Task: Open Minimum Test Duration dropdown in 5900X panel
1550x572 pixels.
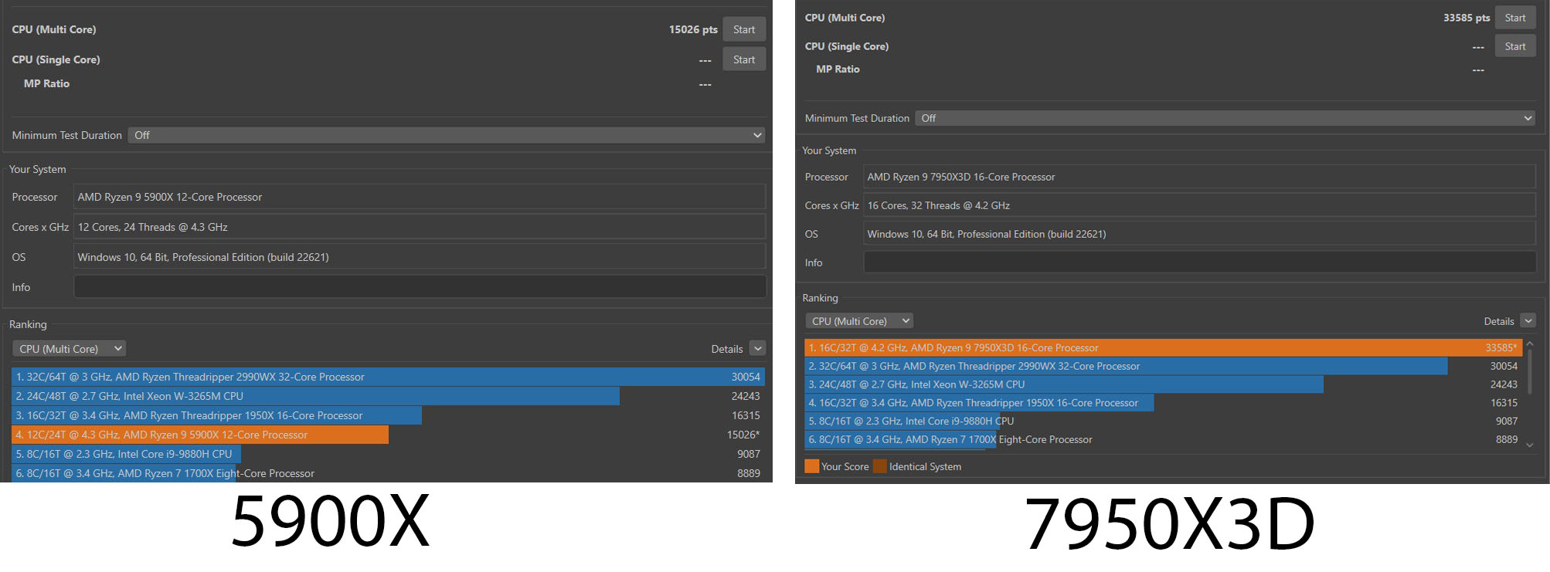Action: (447, 135)
